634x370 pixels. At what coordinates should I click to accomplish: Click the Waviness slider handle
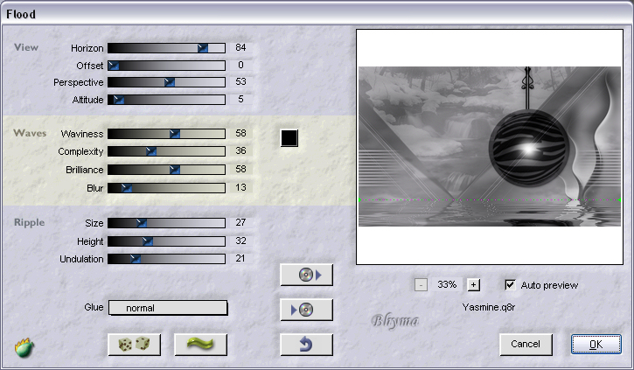[175, 134]
